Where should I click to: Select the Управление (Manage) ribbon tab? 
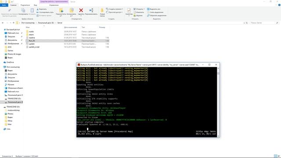(54, 5)
